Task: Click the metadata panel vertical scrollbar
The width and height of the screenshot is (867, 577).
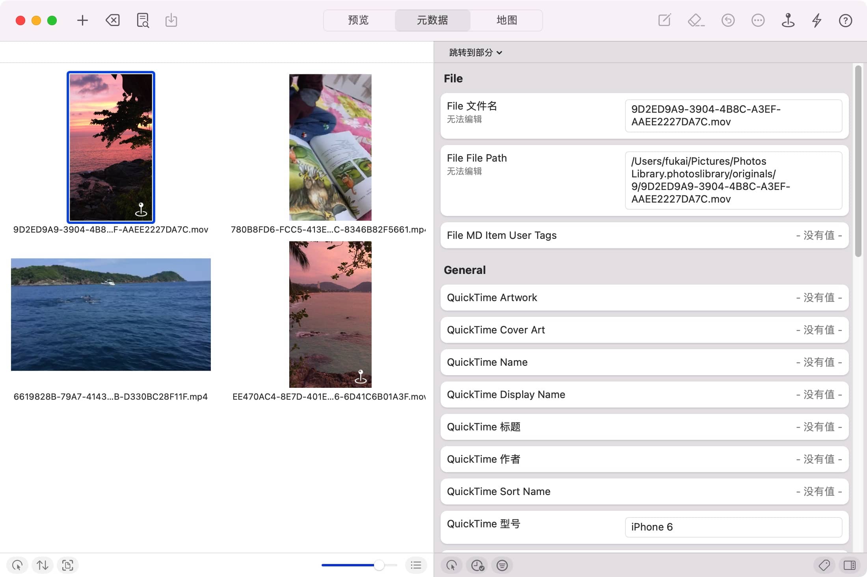Action: [858, 162]
